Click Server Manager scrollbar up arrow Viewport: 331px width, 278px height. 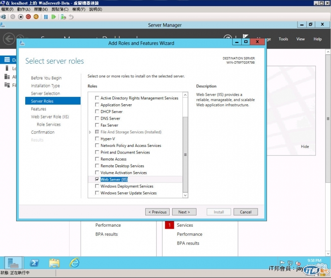328,52
